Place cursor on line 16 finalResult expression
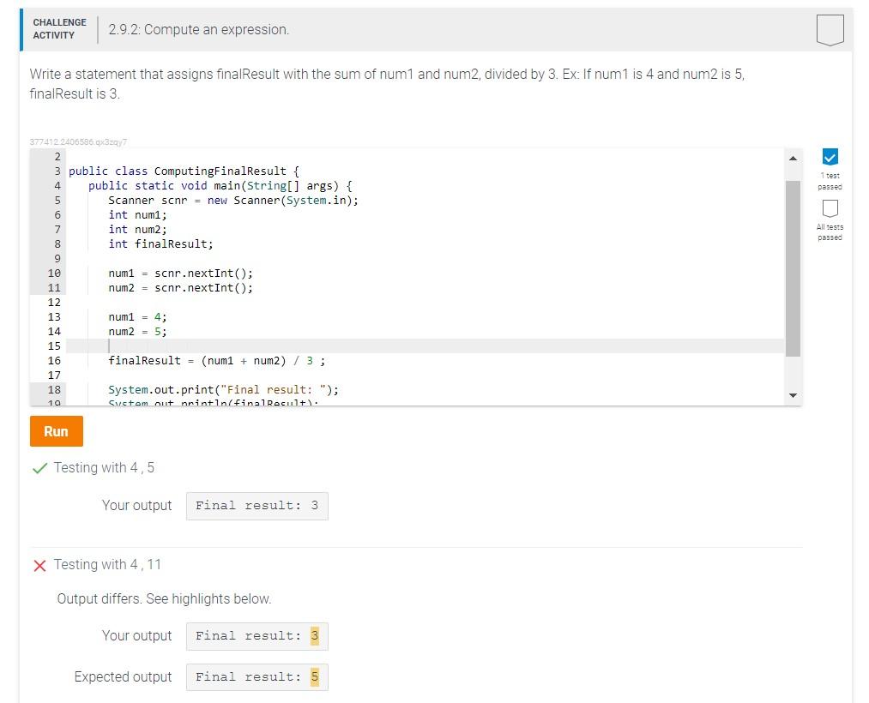Screen dimensions: 869x703 point(214,360)
